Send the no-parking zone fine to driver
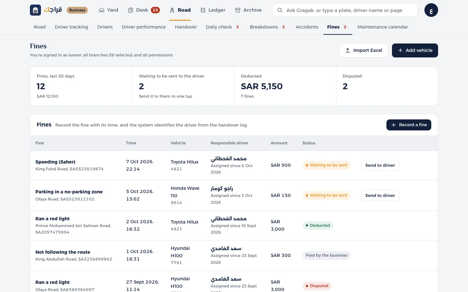The width and height of the screenshot is (468, 292). point(380,195)
